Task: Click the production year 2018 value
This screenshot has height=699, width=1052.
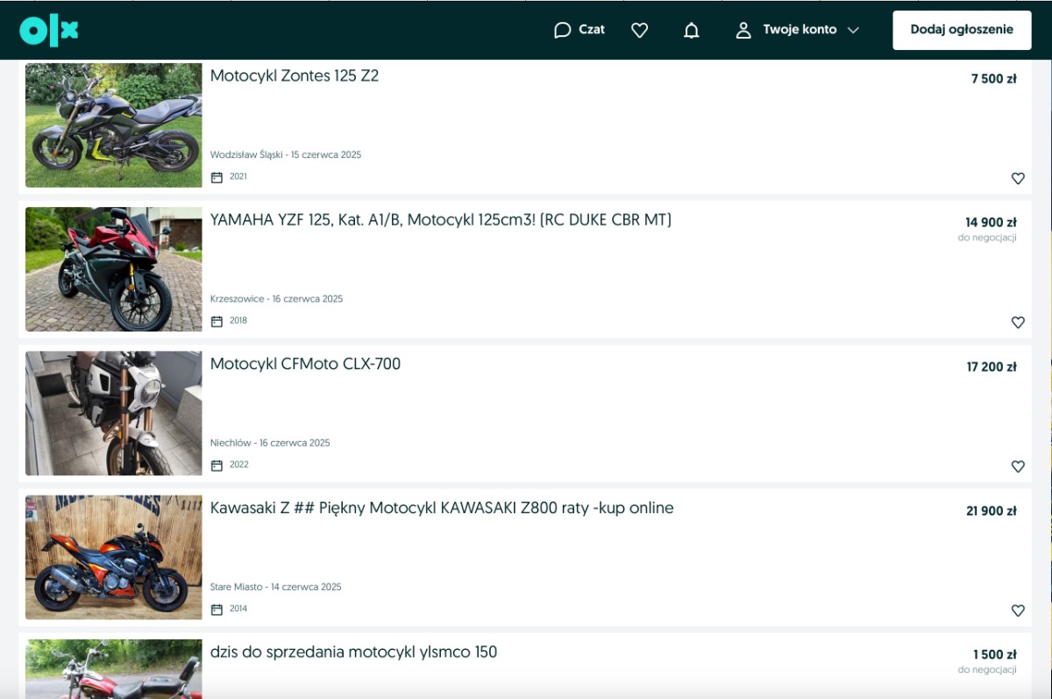Action: click(238, 320)
